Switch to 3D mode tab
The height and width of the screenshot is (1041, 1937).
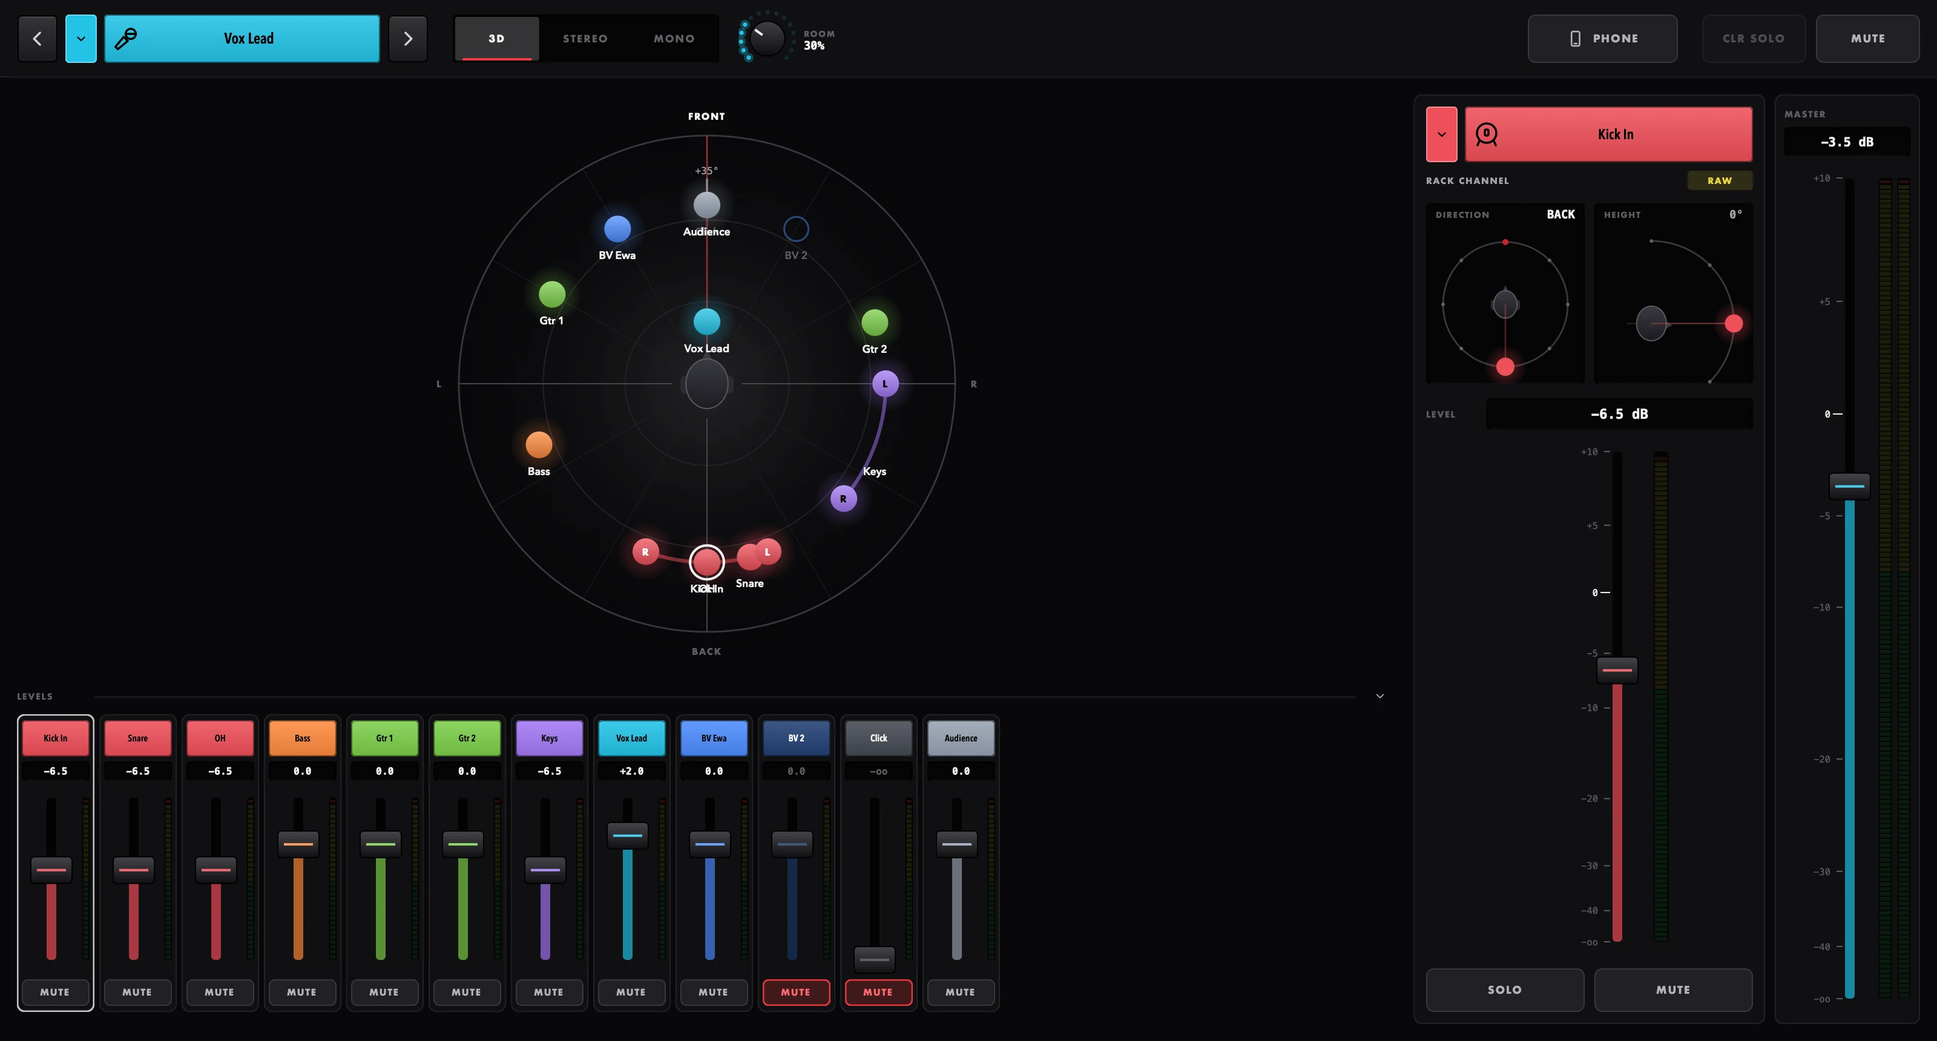pyautogui.click(x=496, y=38)
